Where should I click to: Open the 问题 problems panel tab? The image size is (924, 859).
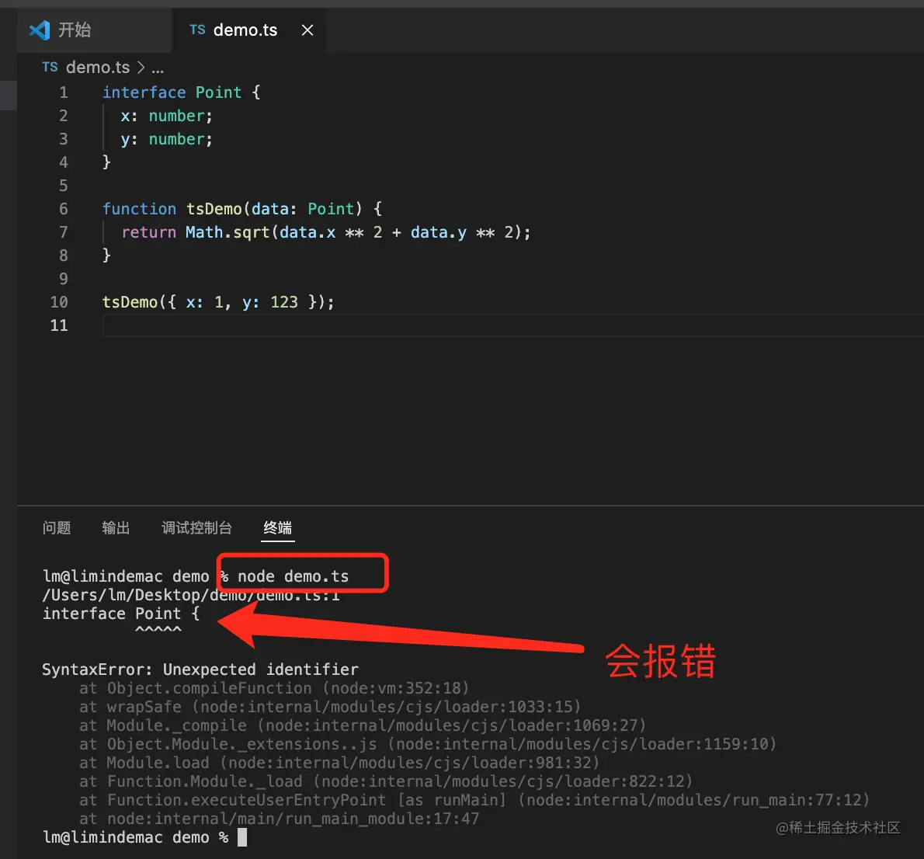pyautogui.click(x=57, y=527)
